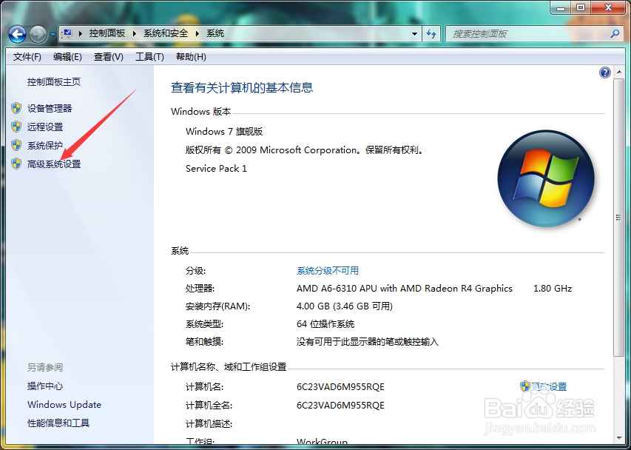Open 远程设置 link

[45, 127]
